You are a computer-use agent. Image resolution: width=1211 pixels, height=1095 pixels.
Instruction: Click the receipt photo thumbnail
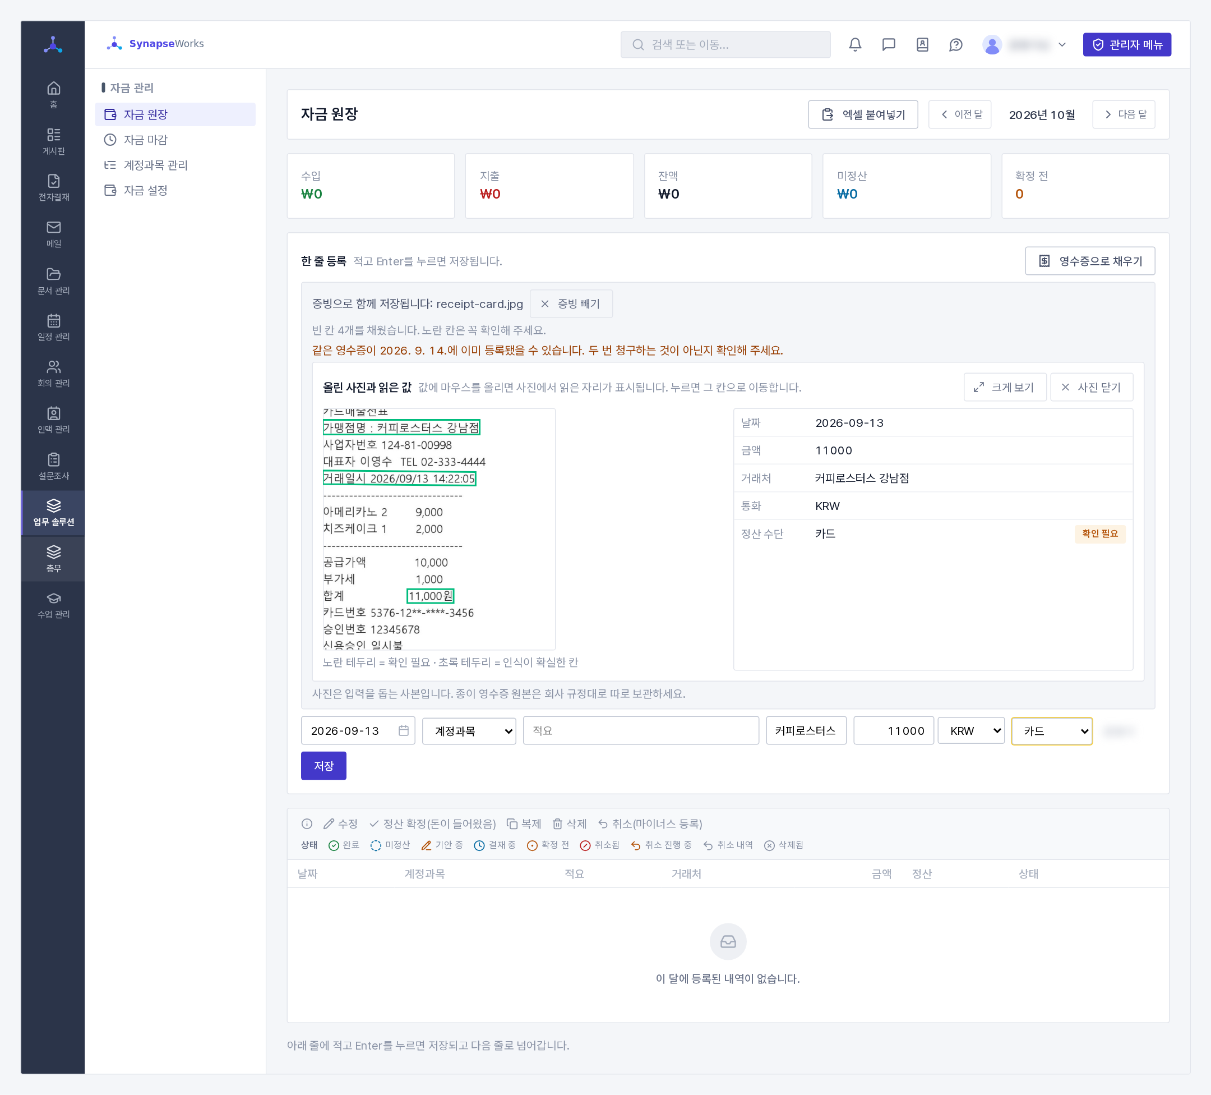[438, 529]
